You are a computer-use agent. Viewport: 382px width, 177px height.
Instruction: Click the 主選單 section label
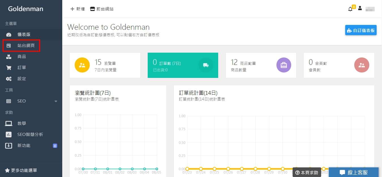11,24
